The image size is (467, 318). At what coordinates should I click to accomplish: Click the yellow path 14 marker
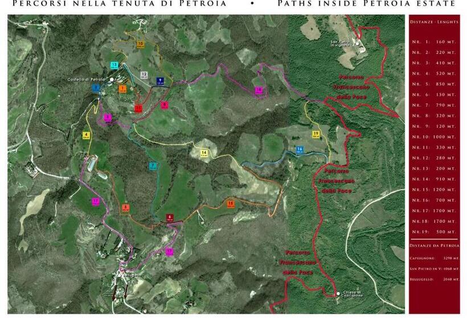tap(204, 153)
